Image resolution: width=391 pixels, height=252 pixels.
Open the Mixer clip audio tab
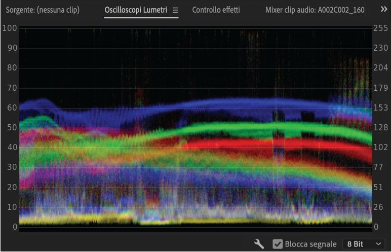pos(315,10)
